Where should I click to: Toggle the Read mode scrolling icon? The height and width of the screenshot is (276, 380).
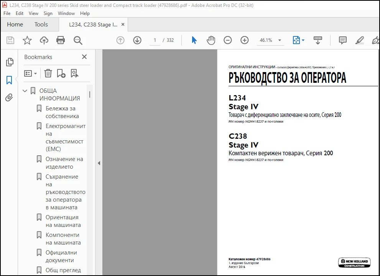(x=318, y=40)
